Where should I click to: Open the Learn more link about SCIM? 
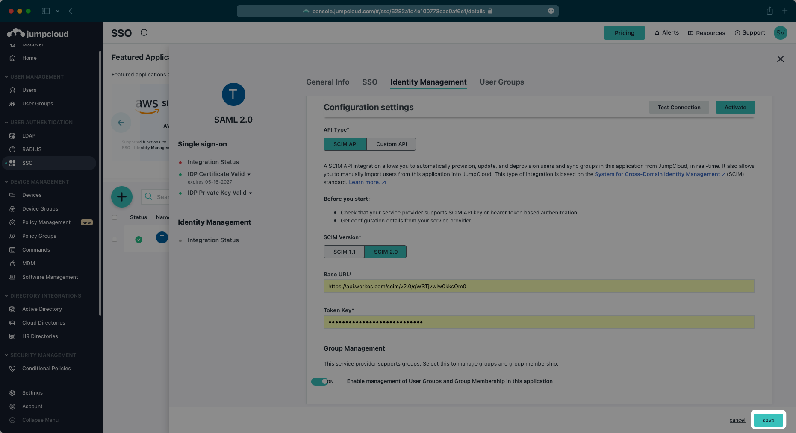(364, 182)
